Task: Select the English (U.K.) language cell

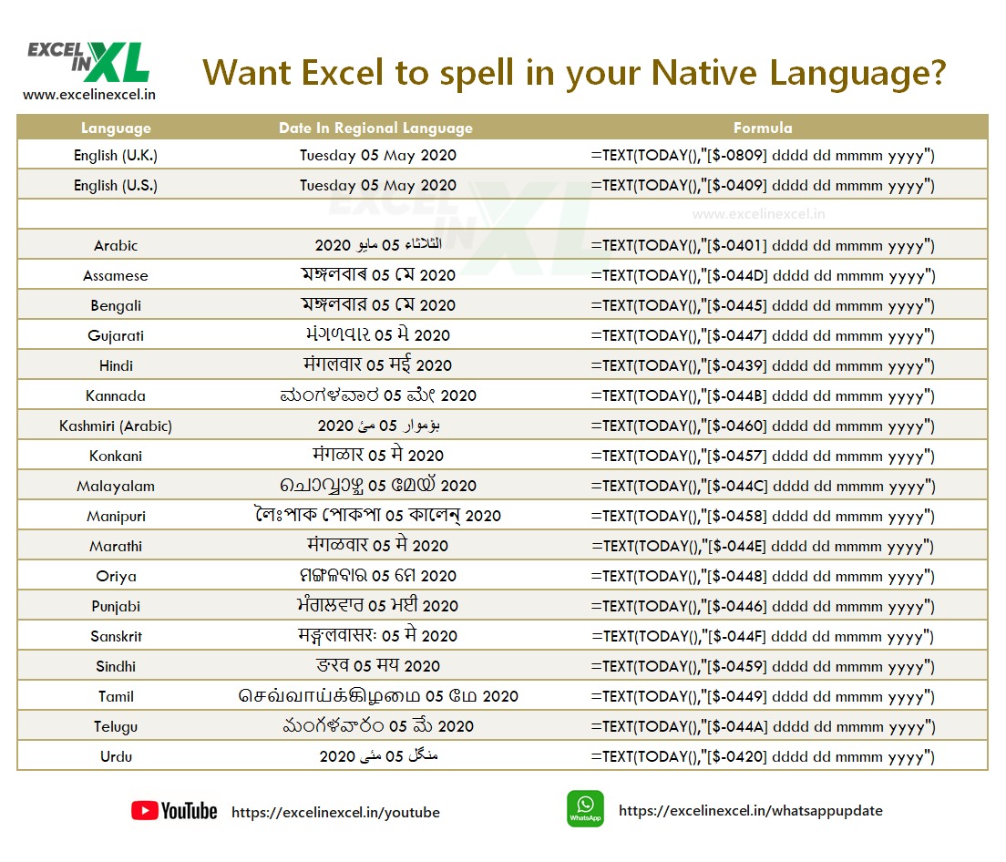Action: point(116,155)
